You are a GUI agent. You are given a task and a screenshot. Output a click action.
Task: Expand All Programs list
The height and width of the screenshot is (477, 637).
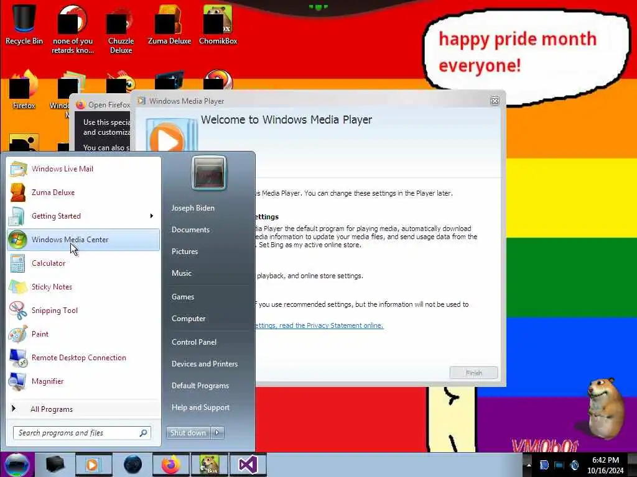(x=83, y=409)
